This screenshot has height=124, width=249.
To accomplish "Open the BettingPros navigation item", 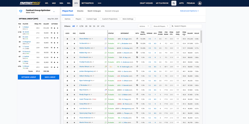I will coord(87,3).
